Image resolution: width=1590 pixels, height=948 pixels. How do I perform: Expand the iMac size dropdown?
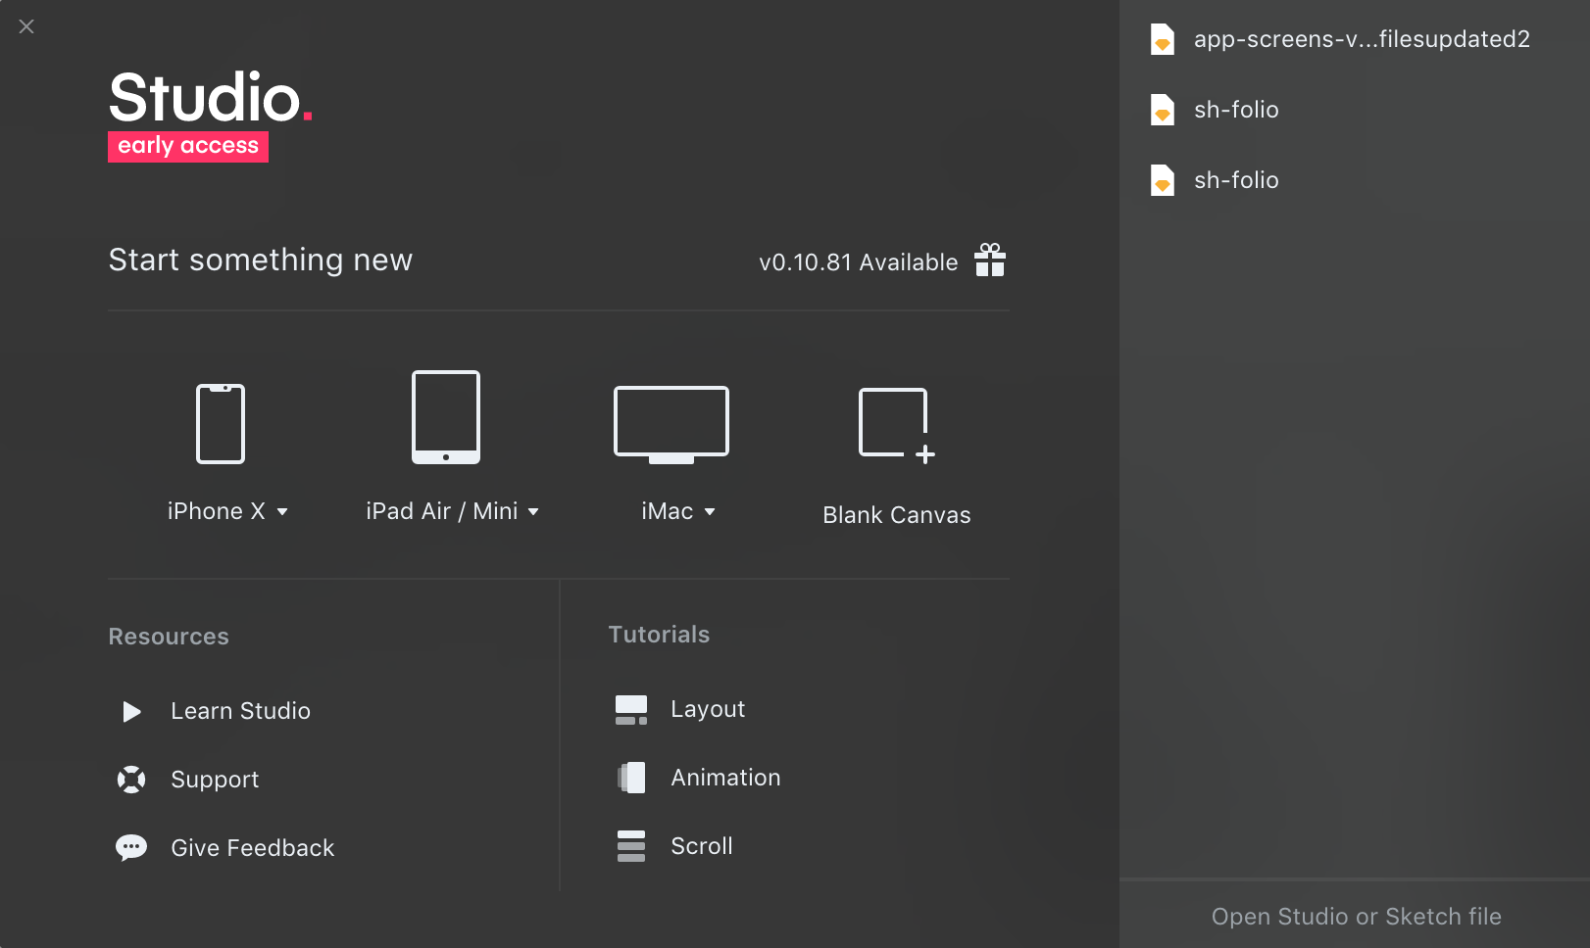(x=711, y=511)
